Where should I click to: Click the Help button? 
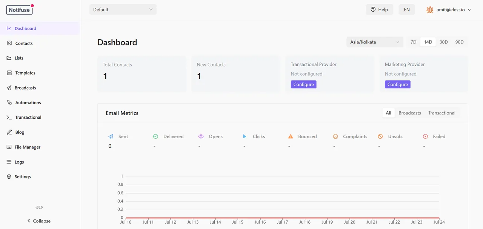coord(379,10)
